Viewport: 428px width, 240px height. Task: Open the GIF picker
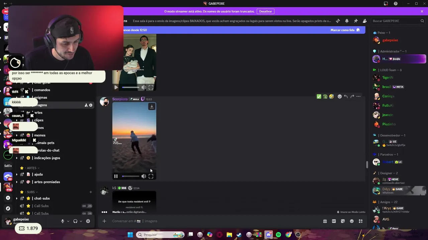pos(334,221)
